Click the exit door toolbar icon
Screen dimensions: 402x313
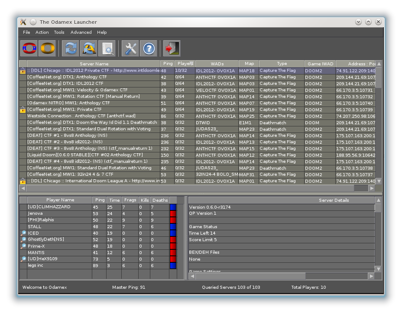pos(172,48)
